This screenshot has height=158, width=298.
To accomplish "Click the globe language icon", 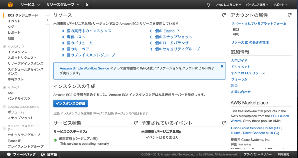I will point(43,155).
